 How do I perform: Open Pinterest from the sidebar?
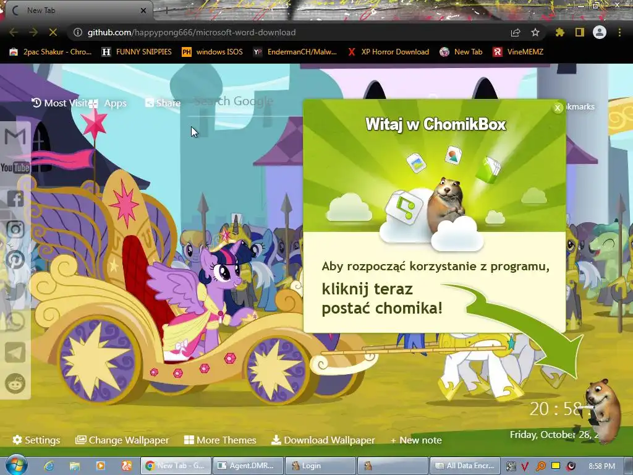15,260
